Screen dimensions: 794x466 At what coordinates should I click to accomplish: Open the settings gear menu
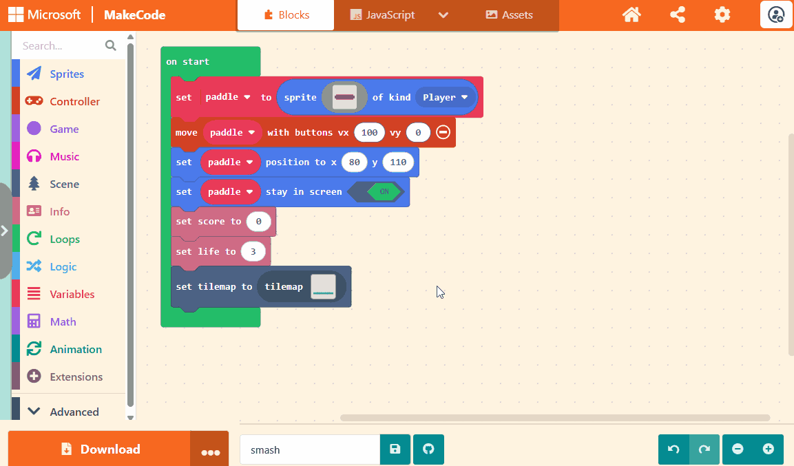pos(722,14)
